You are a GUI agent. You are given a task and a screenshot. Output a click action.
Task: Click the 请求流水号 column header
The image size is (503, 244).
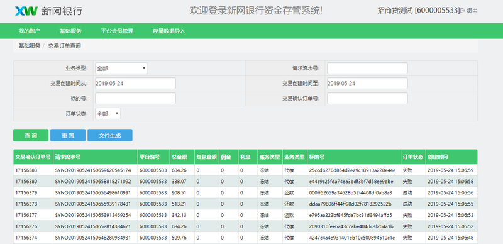click(x=96, y=157)
